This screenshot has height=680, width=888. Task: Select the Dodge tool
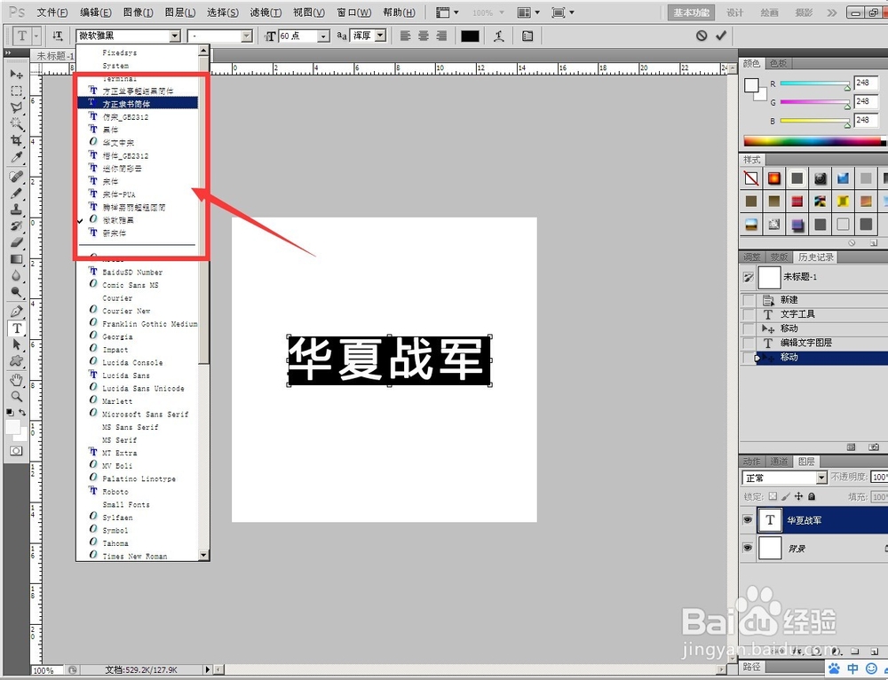click(16, 292)
